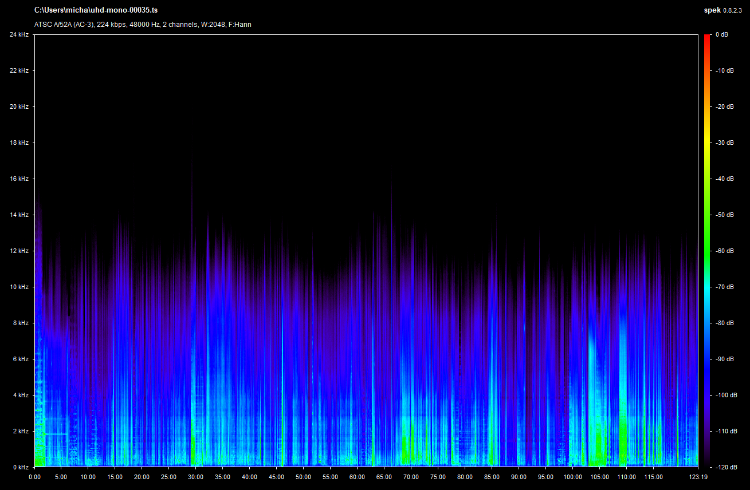This screenshot has width=750, height=490.
Task: Select the 30:00 time axis marker
Action: 196,477
